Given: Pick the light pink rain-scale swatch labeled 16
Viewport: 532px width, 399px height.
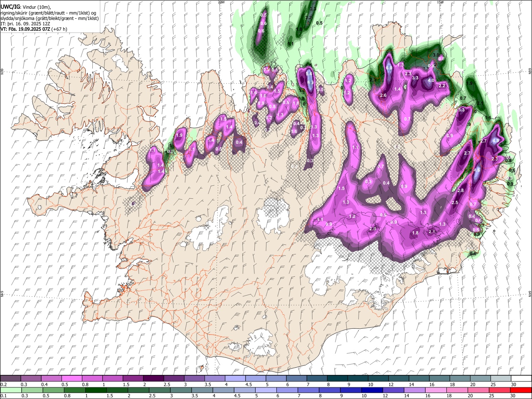Looking at the screenshot, I should (x=436, y=390).
